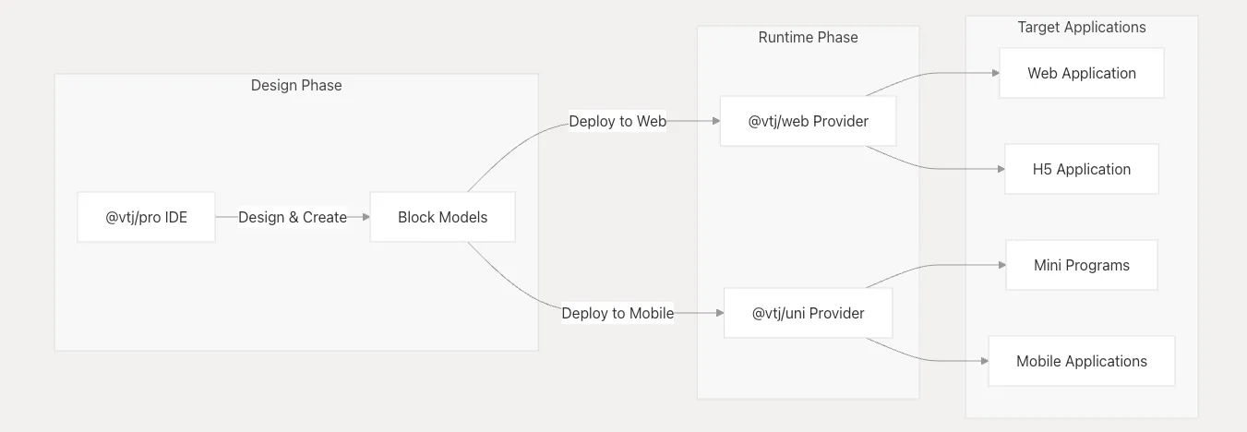The width and height of the screenshot is (1247, 432).
Task: Click the arrowhead pointing at Web Application
Action: (994, 74)
